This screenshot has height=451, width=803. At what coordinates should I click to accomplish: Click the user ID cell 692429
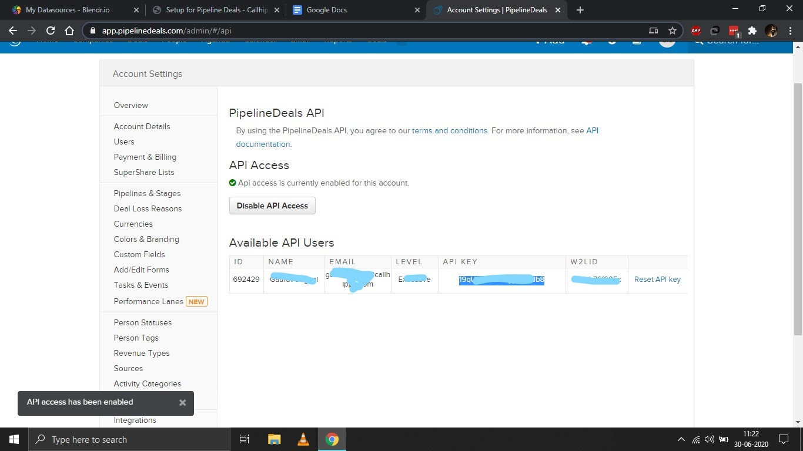(x=246, y=280)
